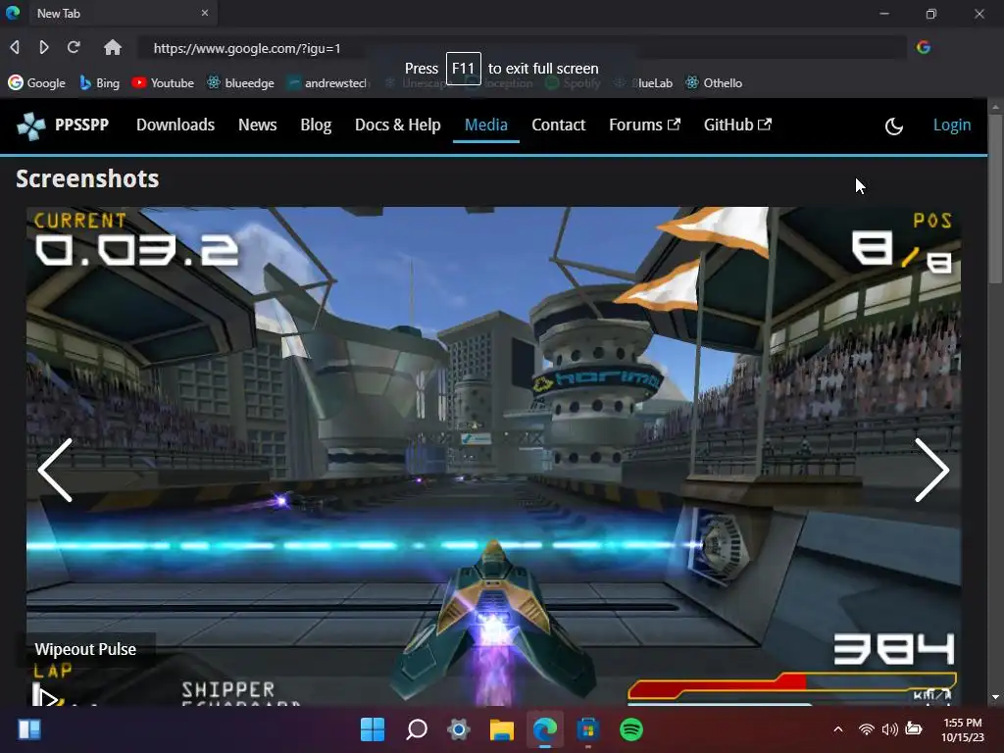1004x753 pixels.
Task: Click the Google icon beside address bar
Action: tap(924, 47)
